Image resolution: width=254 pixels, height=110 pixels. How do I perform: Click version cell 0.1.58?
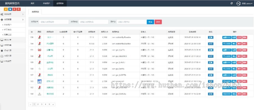92,44
